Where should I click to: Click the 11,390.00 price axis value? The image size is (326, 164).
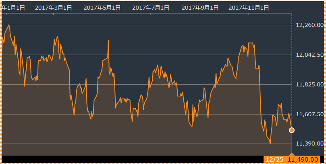click(310, 143)
